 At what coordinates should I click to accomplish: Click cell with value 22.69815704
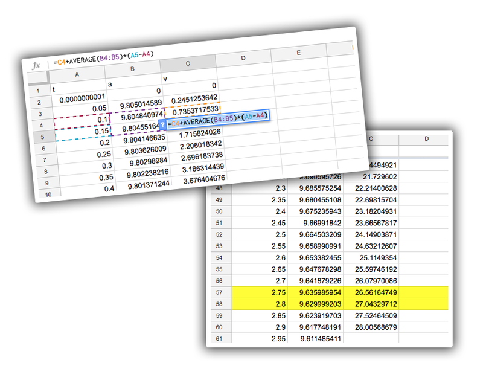[371, 200]
